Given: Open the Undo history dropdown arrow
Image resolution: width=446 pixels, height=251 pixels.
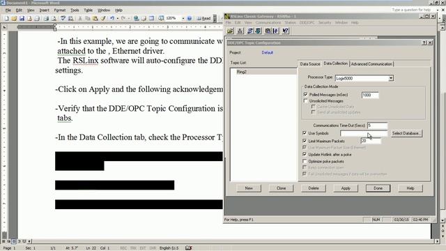Looking at the screenshot, I should click(x=118, y=18).
